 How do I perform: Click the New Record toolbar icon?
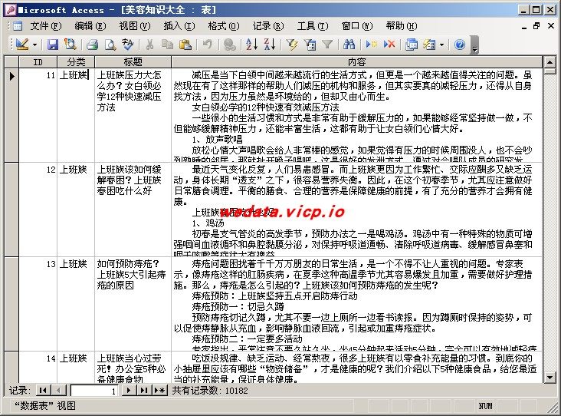point(372,45)
